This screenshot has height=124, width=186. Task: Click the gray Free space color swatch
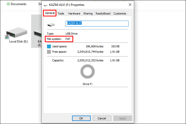pos(49,52)
